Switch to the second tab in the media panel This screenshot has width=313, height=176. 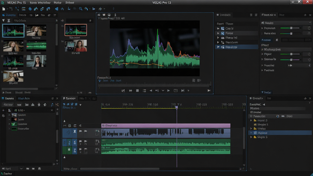22,15
